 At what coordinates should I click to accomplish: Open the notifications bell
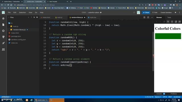click(175, 12)
